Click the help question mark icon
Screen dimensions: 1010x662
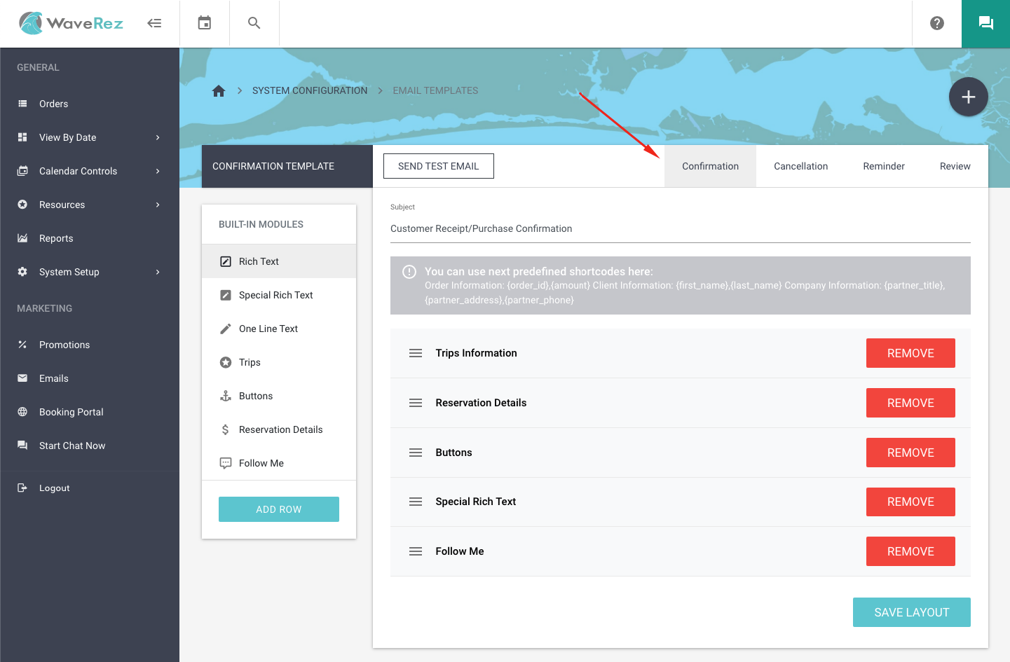coord(936,23)
